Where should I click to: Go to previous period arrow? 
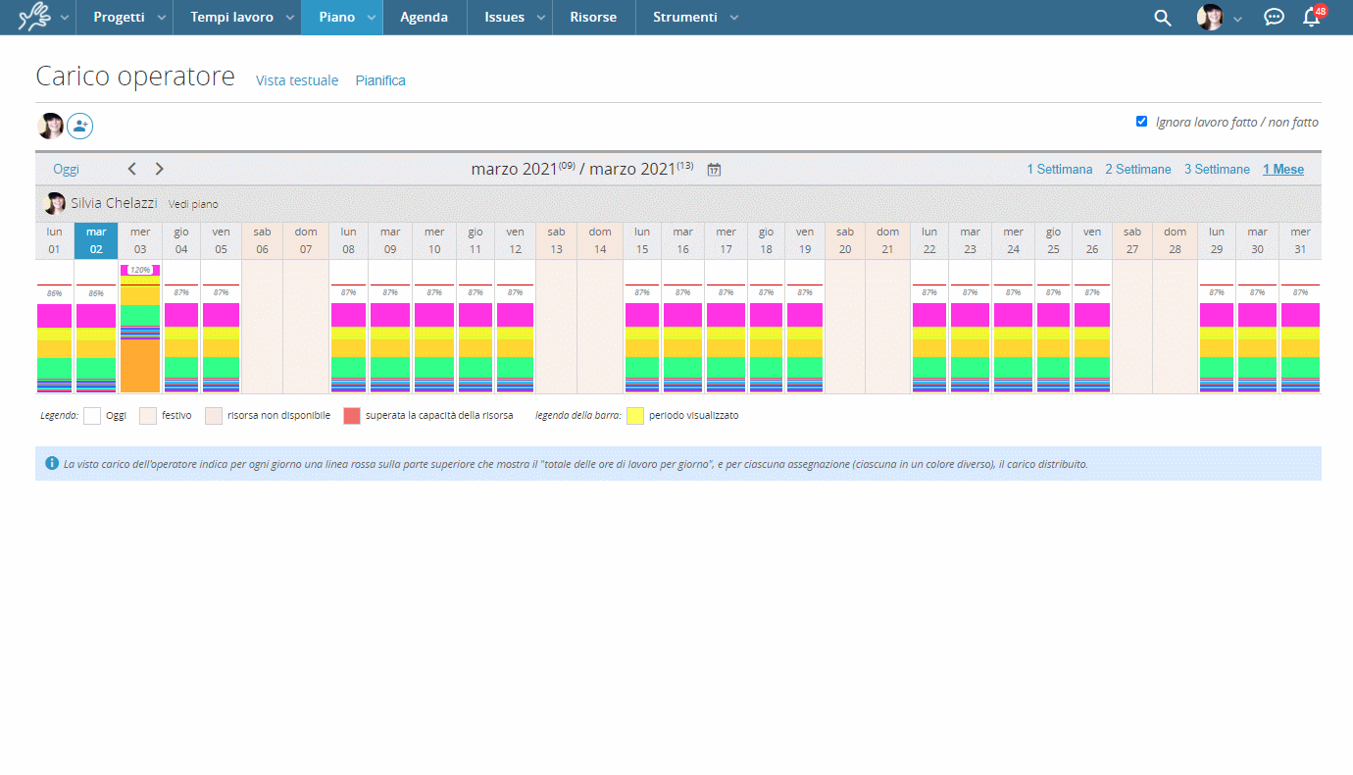(x=132, y=170)
